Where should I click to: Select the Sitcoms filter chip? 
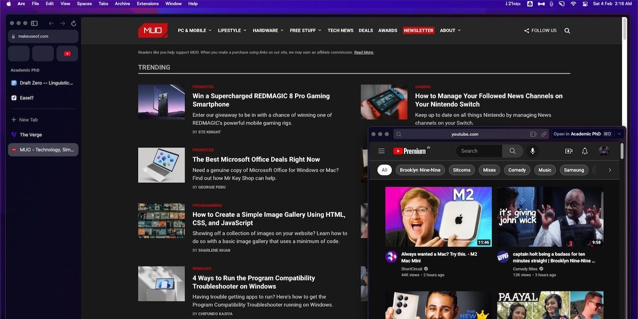click(461, 170)
